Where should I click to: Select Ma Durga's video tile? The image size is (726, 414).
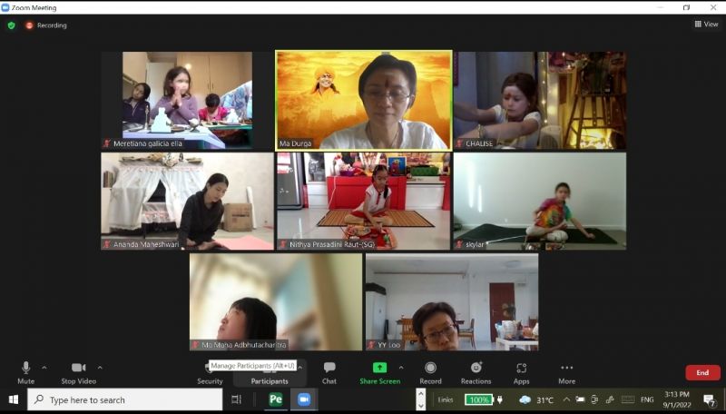coord(364,101)
